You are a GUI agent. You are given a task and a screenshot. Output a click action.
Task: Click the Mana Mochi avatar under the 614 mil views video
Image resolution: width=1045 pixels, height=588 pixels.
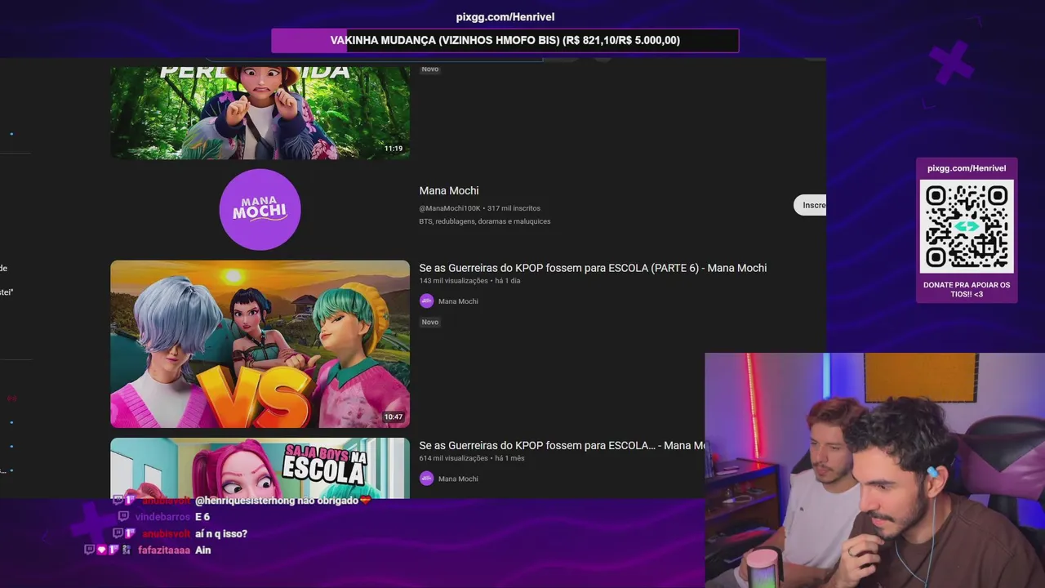(426, 479)
